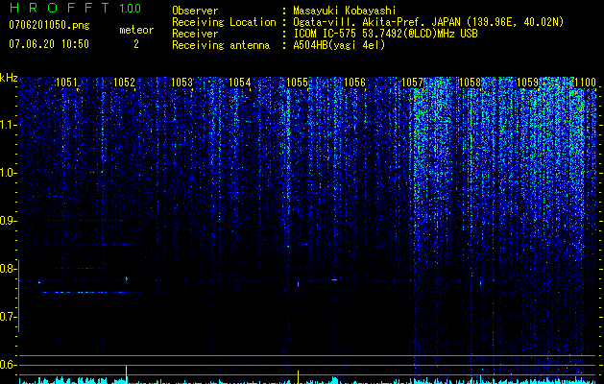
Task: Click the 1054 time marker
Action: (x=240, y=83)
